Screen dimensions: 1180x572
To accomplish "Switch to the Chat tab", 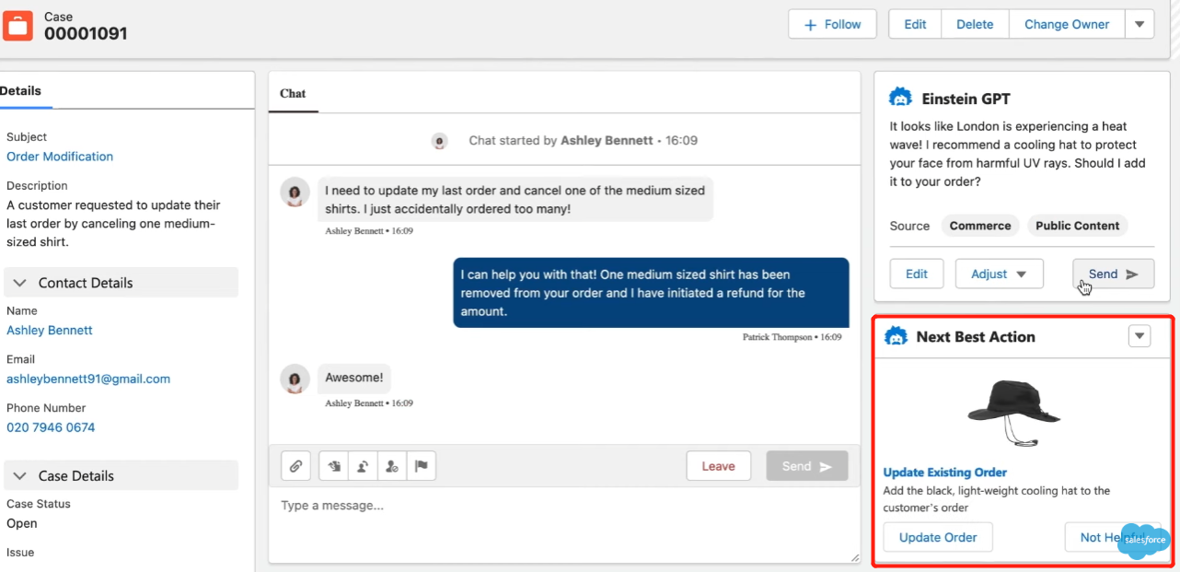I will (293, 93).
